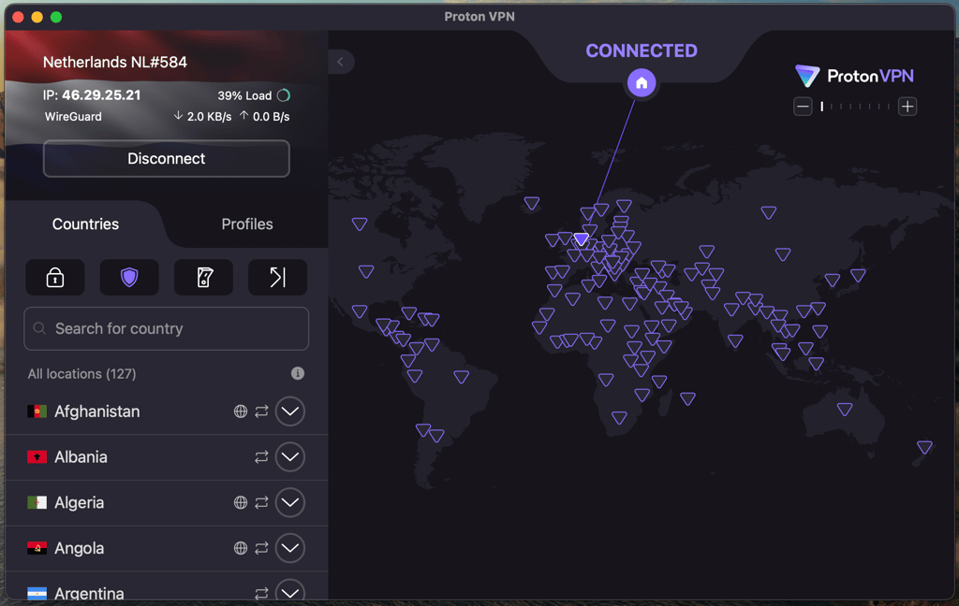Image resolution: width=959 pixels, height=606 pixels.
Task: Expand the Angola server list
Action: (x=290, y=548)
